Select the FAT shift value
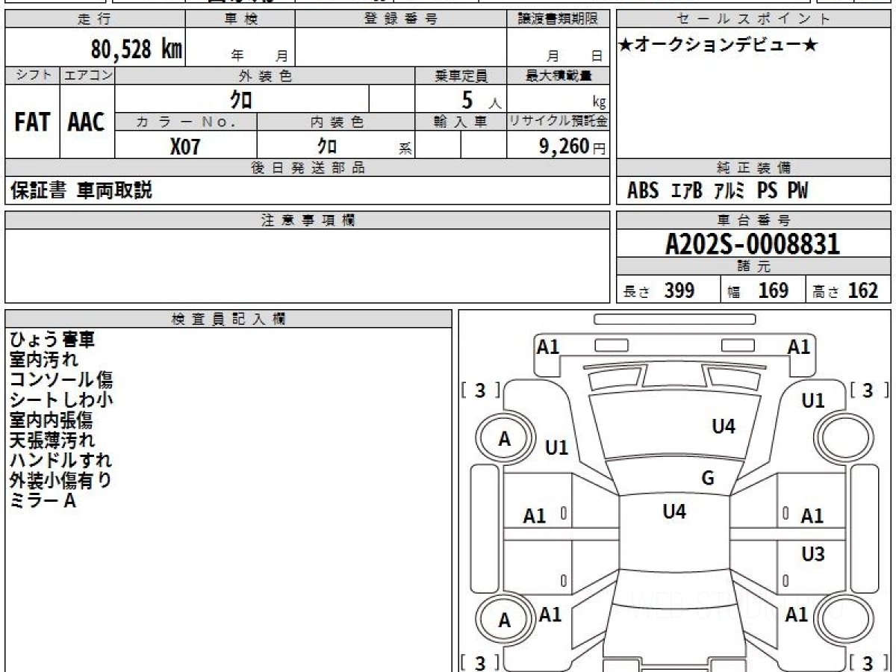This screenshot has width=896, height=672. (x=32, y=122)
